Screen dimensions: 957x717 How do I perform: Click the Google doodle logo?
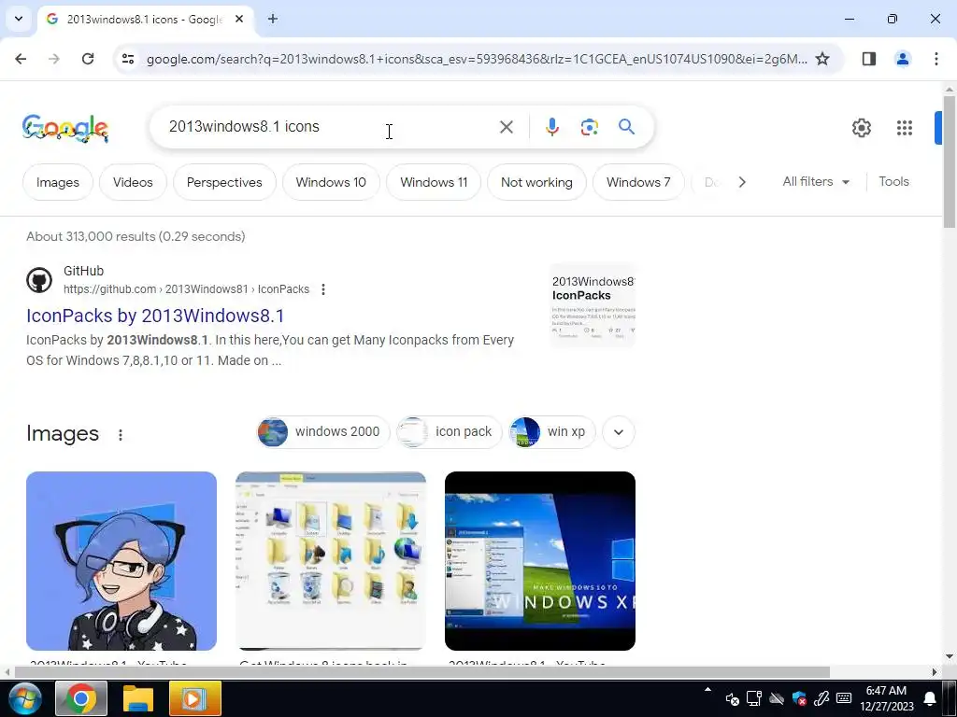point(65,128)
